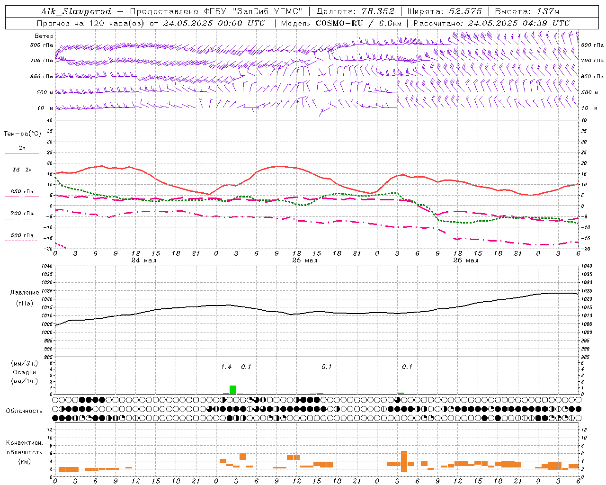The height and width of the screenshot is (485, 606).
Task: Click the calculation time 24.05.2025 04:39 UTC
Action: (519, 23)
